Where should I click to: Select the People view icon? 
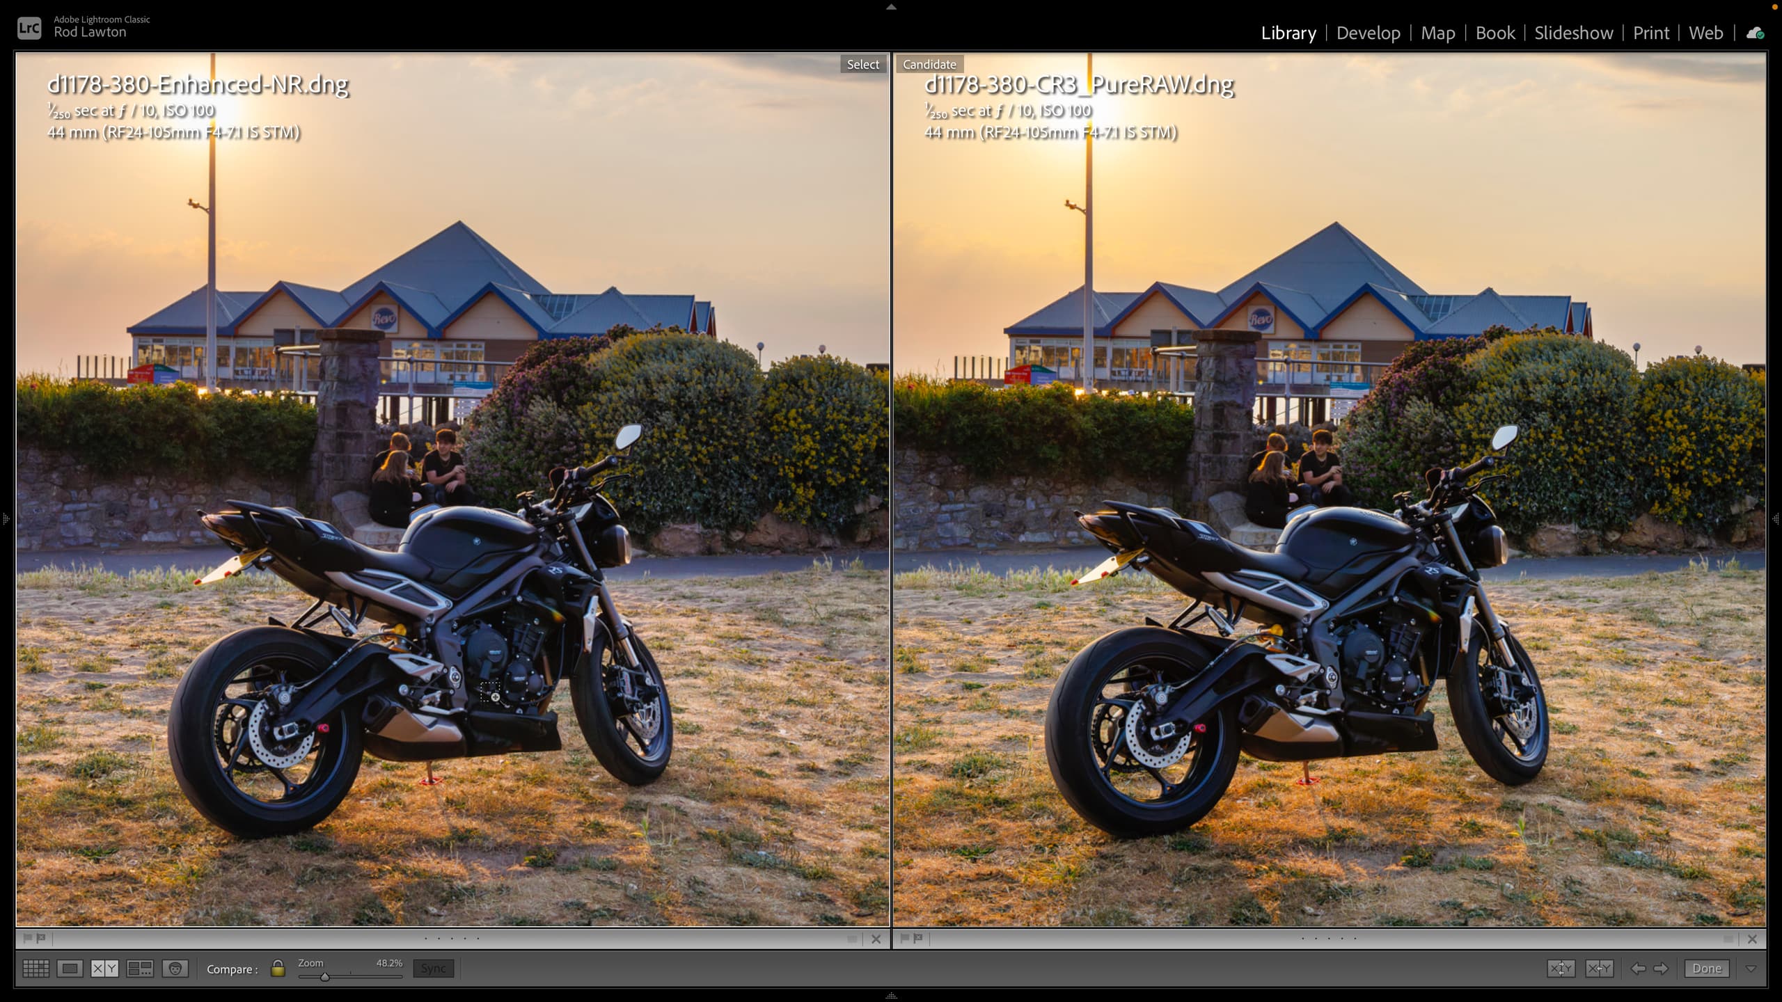coord(175,968)
